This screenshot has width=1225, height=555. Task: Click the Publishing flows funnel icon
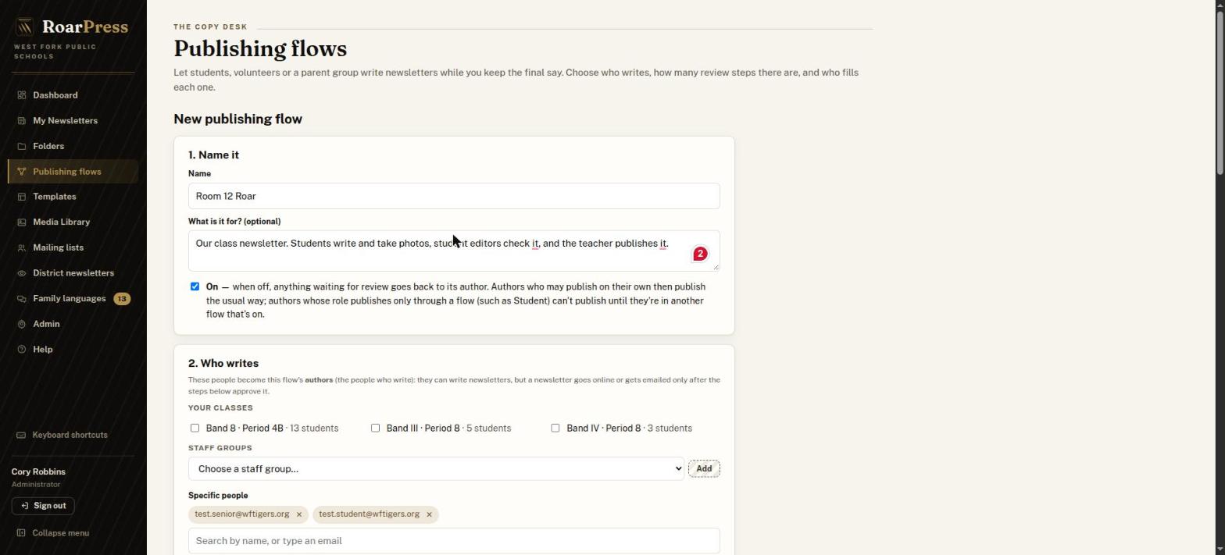[22, 172]
